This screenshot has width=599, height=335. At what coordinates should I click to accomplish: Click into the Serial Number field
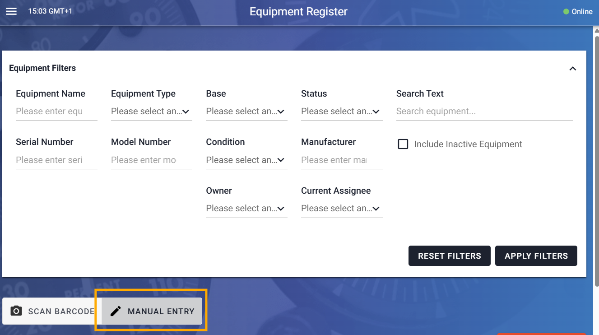click(x=56, y=160)
